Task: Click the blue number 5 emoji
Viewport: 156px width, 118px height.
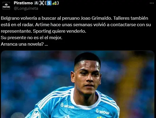Action: [x=49, y=3]
